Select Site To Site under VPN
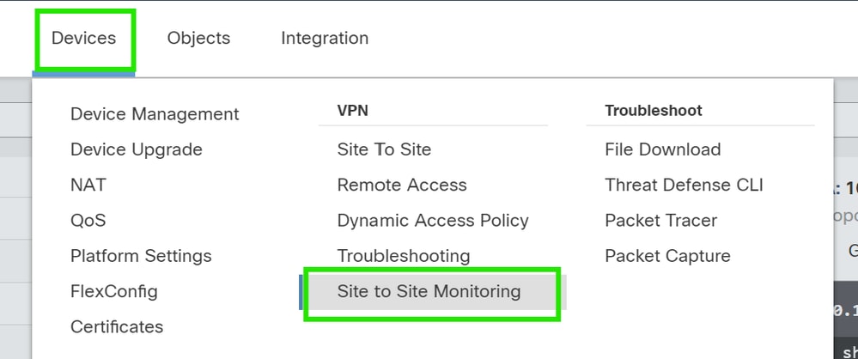 pos(384,149)
